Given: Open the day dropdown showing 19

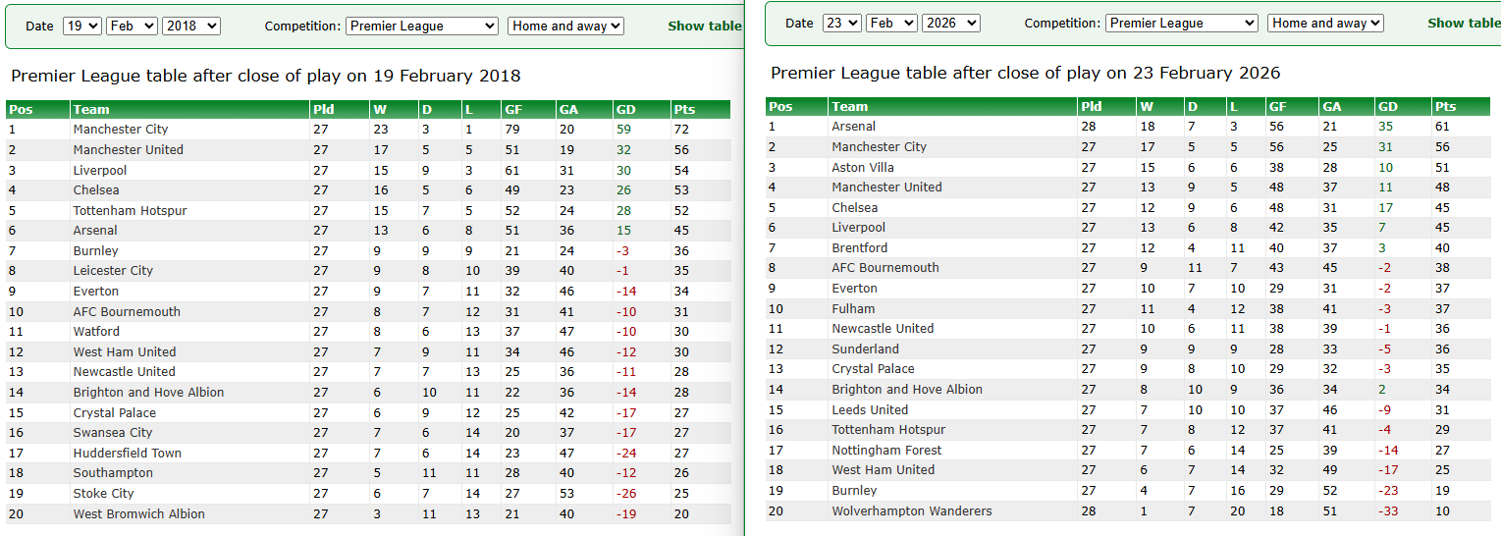Looking at the screenshot, I should (x=81, y=27).
